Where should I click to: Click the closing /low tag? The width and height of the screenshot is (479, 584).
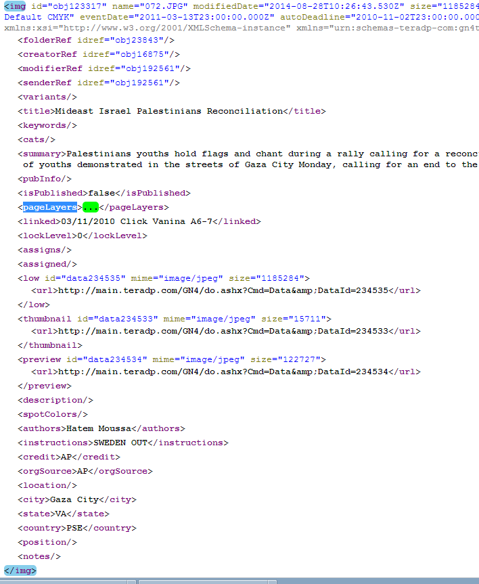tap(34, 305)
